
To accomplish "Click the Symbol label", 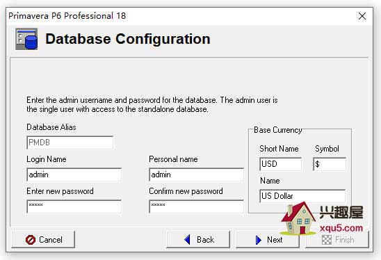I will (327, 149).
